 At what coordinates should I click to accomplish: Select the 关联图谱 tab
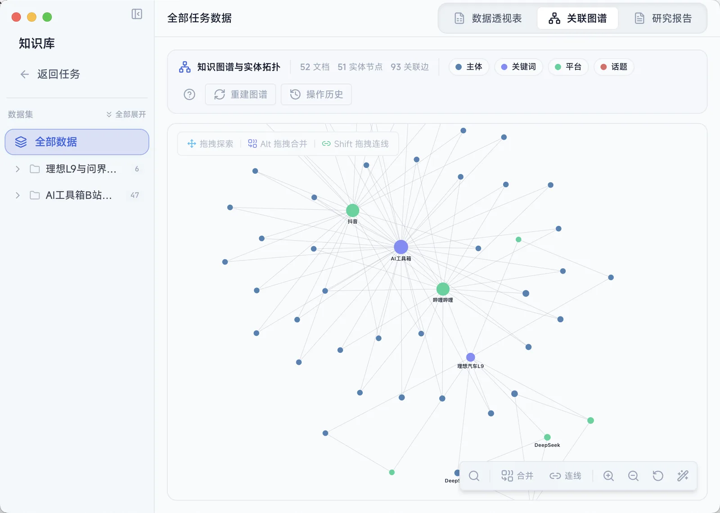pos(577,18)
